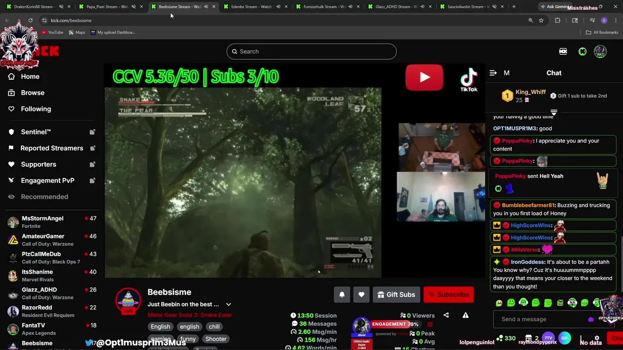The height and width of the screenshot is (350, 623).
Task: Click the chill tag
Action: click(x=214, y=327)
